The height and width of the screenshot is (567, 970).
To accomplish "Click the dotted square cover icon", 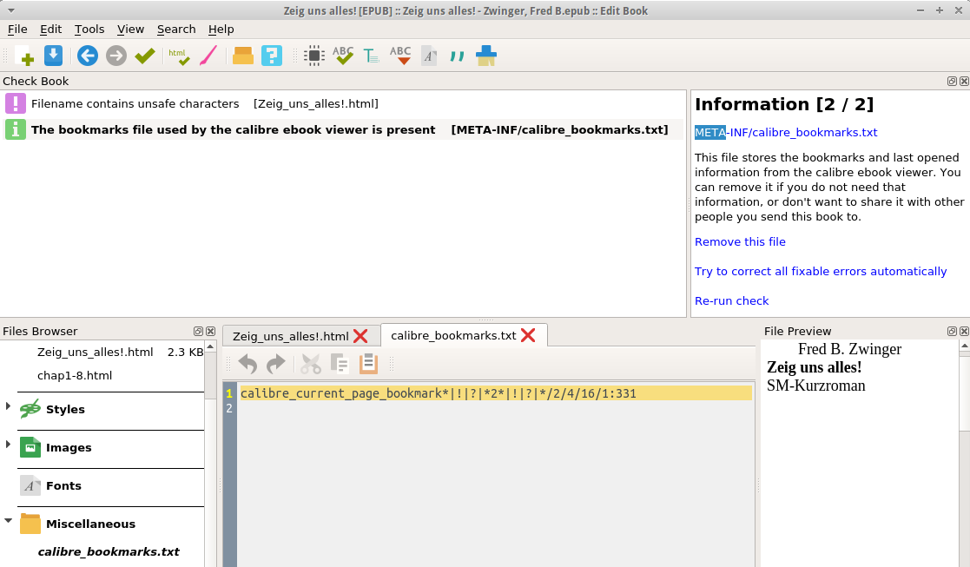I will [x=314, y=56].
